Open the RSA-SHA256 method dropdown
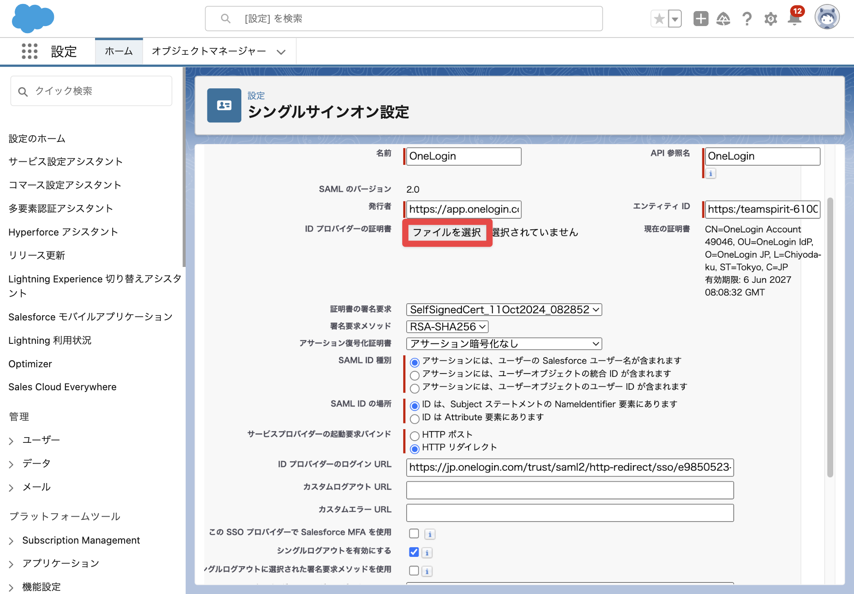 click(447, 327)
